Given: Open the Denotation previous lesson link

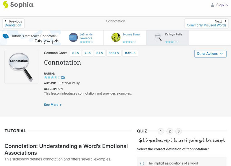Looking at the screenshot, I should (13, 25).
